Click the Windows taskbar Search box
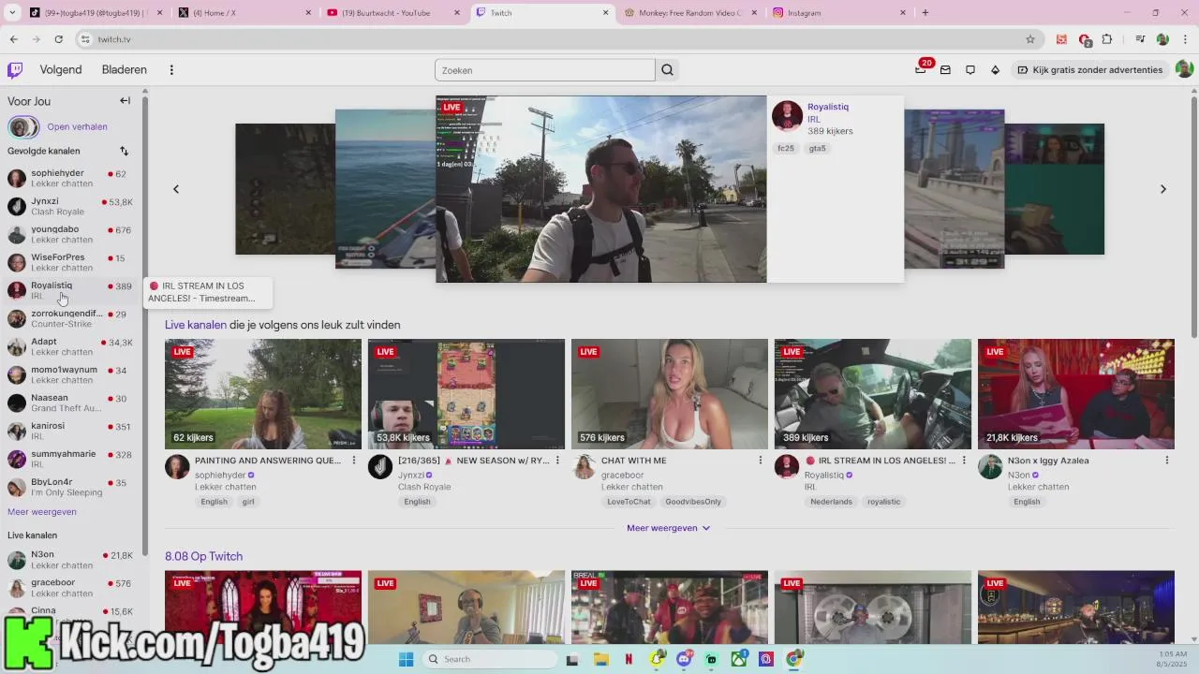The width and height of the screenshot is (1199, 674). pyautogui.click(x=489, y=659)
